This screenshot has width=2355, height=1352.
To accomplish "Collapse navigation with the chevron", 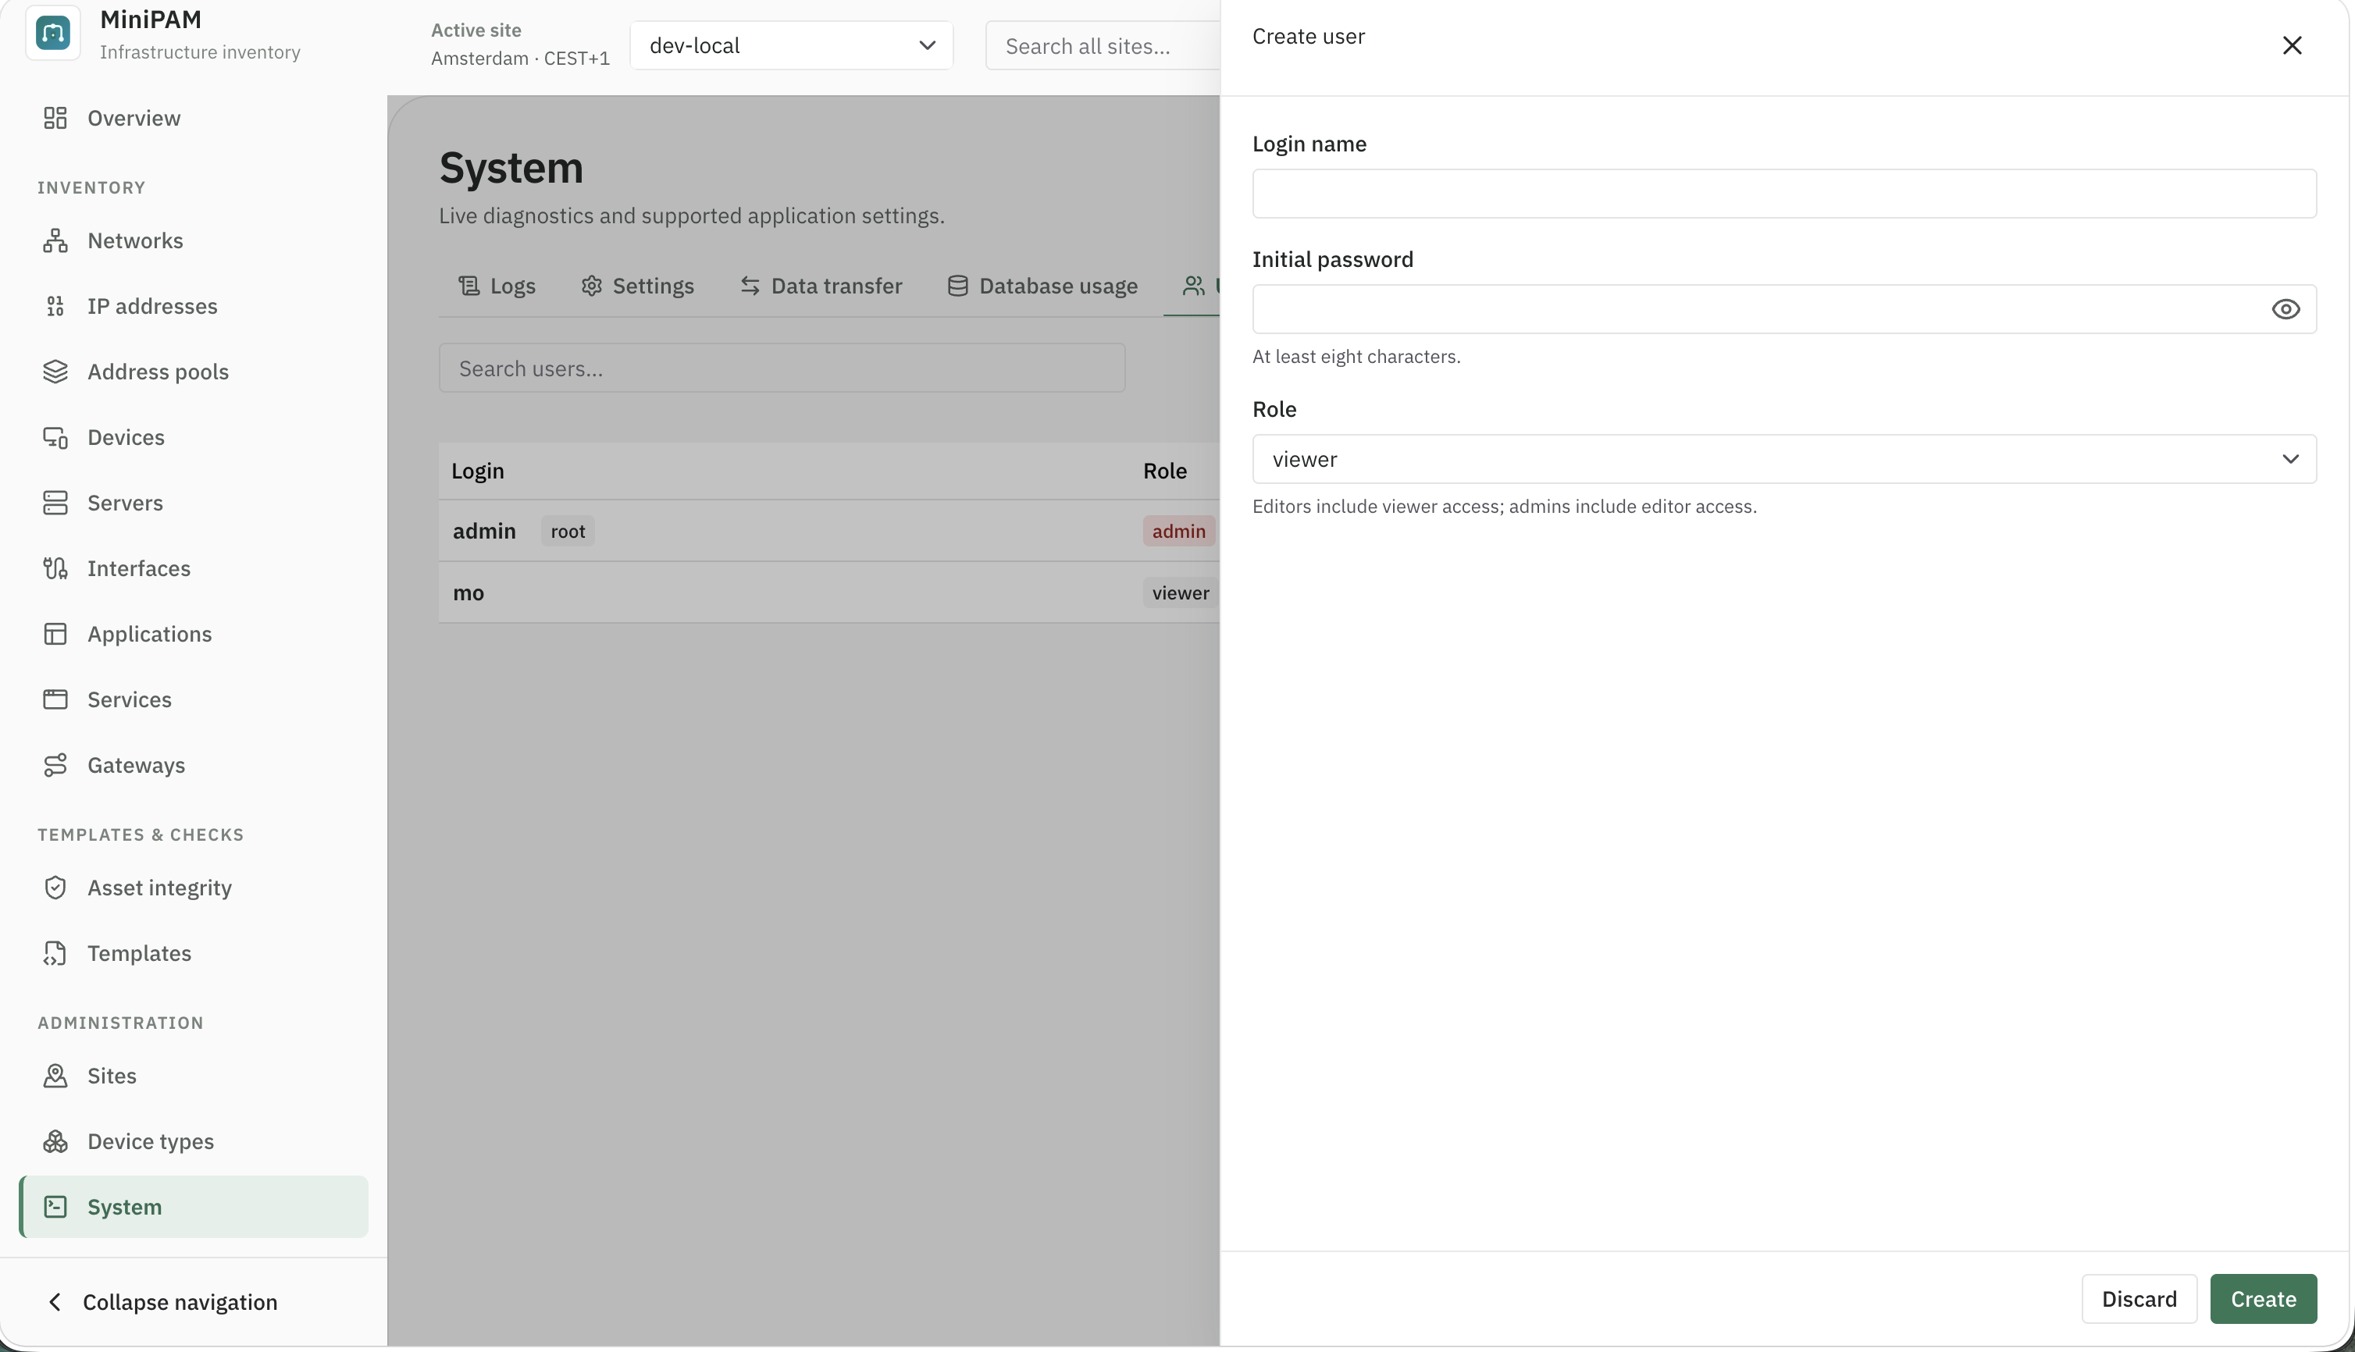I will pyautogui.click(x=55, y=1302).
